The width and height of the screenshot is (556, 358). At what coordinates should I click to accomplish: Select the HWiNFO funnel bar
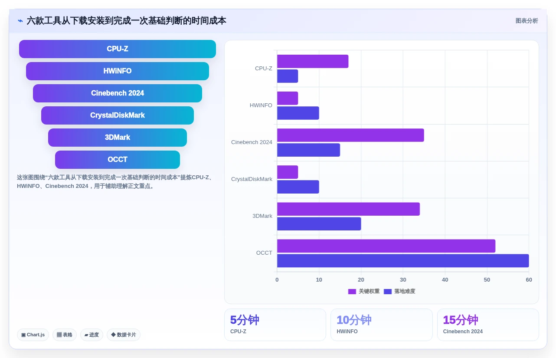[118, 71]
